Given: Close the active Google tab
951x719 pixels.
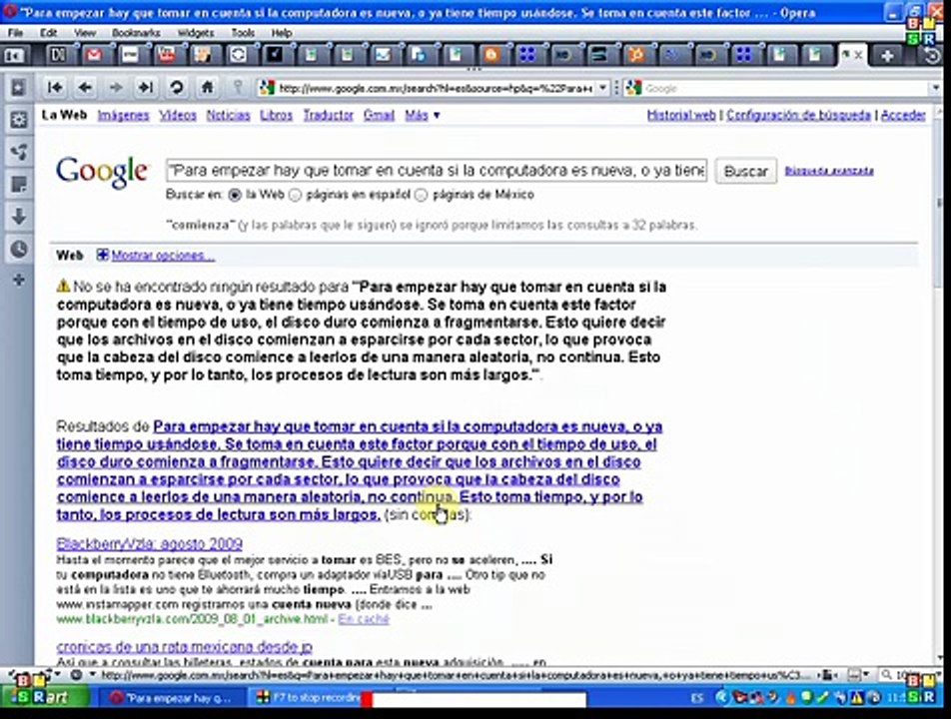Looking at the screenshot, I should (x=859, y=55).
